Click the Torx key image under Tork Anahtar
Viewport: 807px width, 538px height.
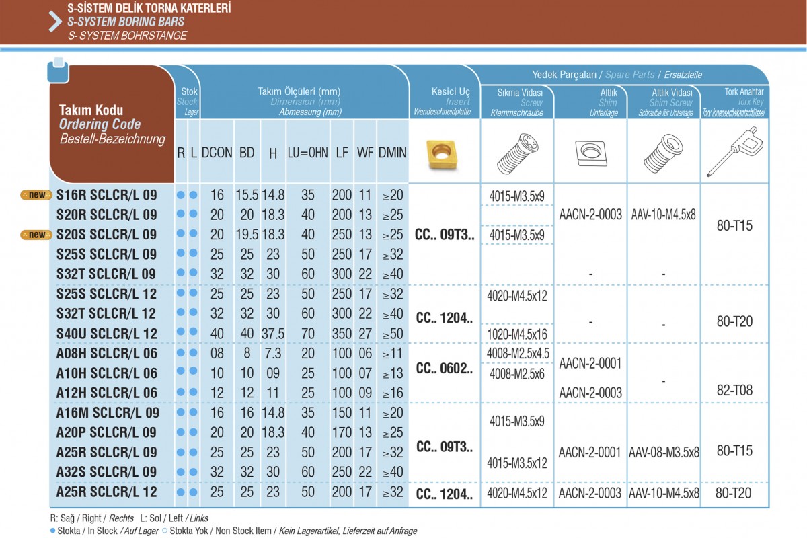click(x=734, y=152)
